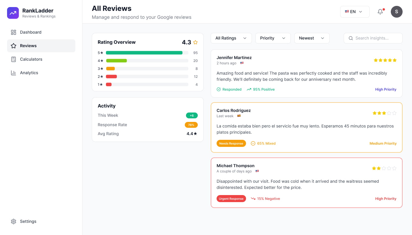View Analytics via the chart icon
This screenshot has height=235, width=412.
(x=14, y=73)
